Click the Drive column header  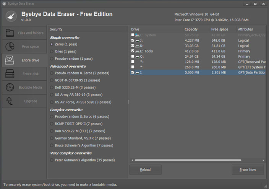[x=156, y=29]
